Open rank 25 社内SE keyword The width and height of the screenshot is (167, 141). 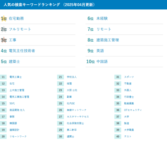tap(71, 103)
